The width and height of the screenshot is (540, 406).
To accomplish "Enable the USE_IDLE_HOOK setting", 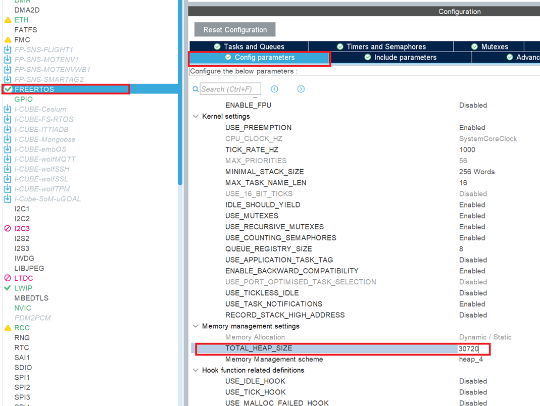I will coord(472,381).
